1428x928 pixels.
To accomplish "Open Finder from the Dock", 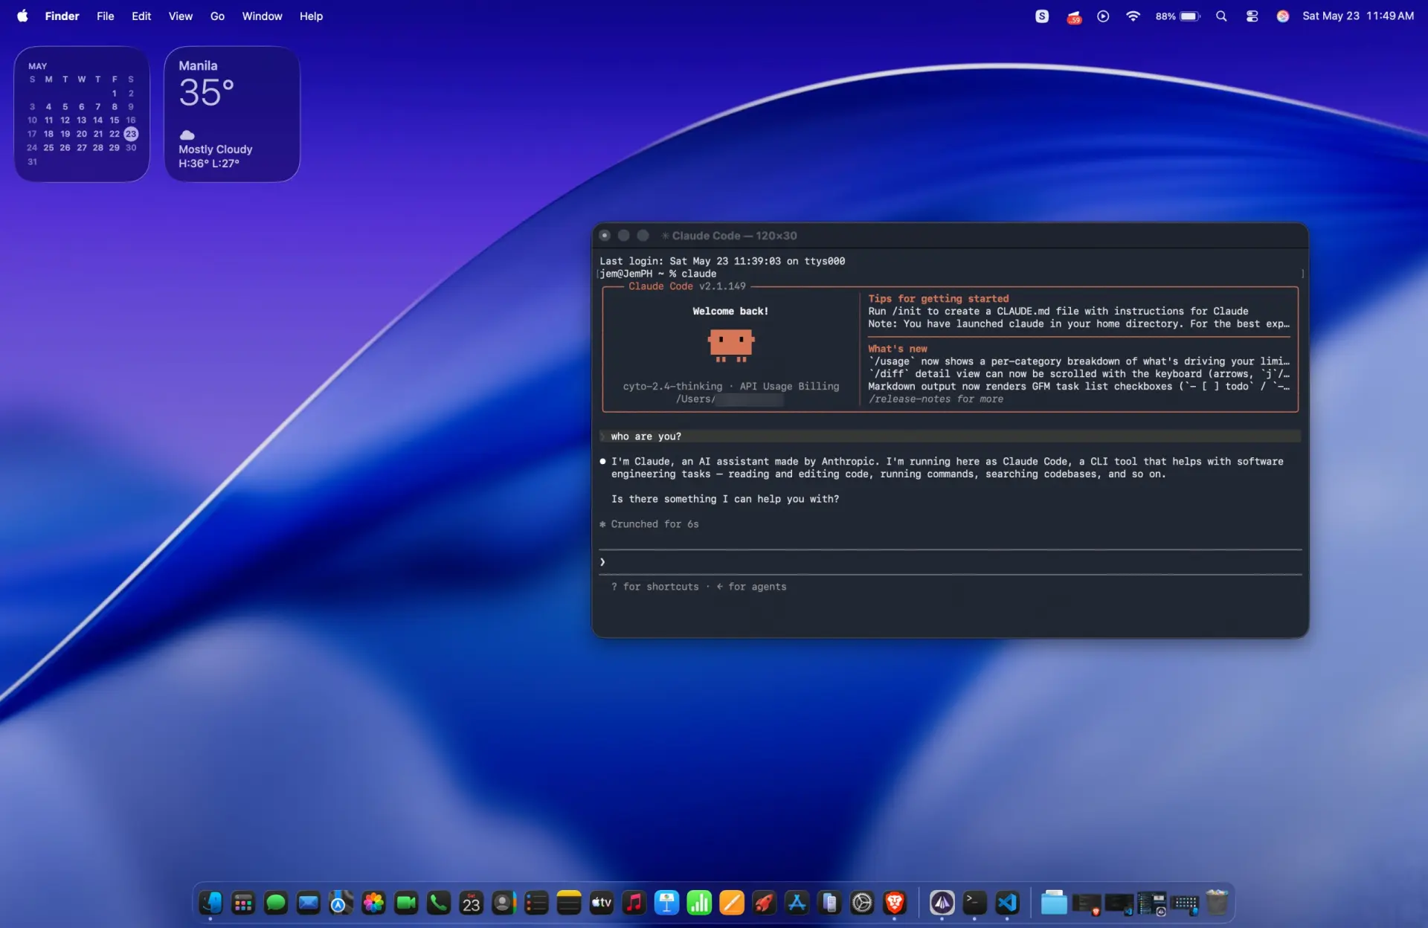I will (210, 903).
